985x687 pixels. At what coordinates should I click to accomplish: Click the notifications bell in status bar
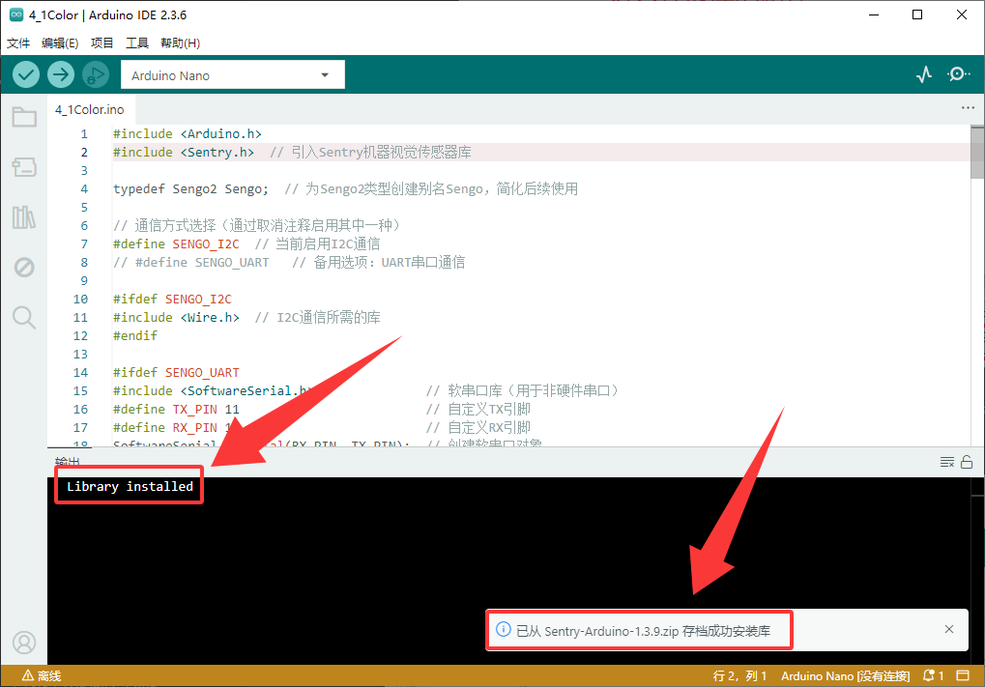coord(933,675)
